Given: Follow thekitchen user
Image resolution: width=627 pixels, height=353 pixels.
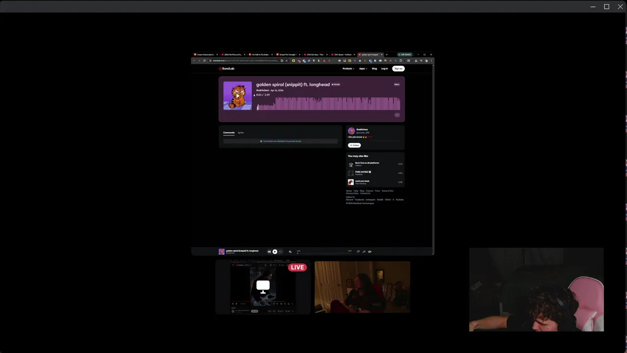Looking at the screenshot, I should pyautogui.click(x=354, y=145).
